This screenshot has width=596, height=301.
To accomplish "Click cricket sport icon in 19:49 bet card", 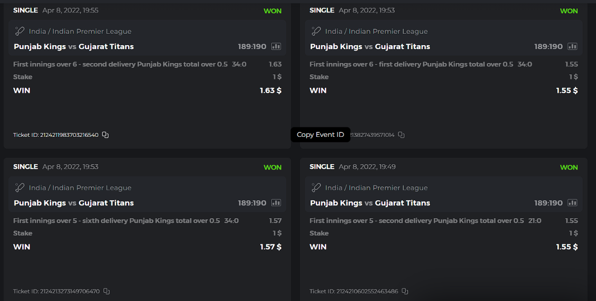I will (x=316, y=187).
